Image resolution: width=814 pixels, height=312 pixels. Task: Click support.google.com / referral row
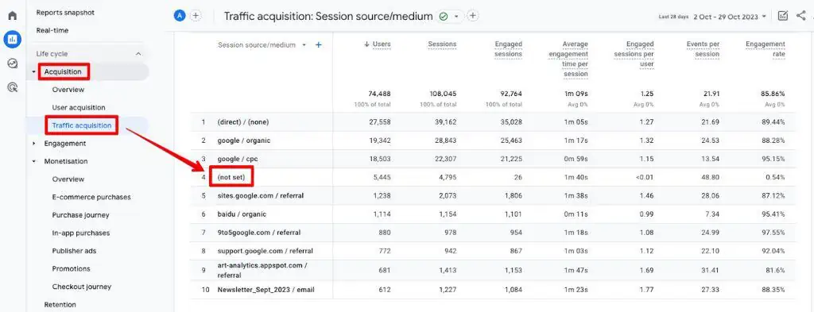coord(492,252)
